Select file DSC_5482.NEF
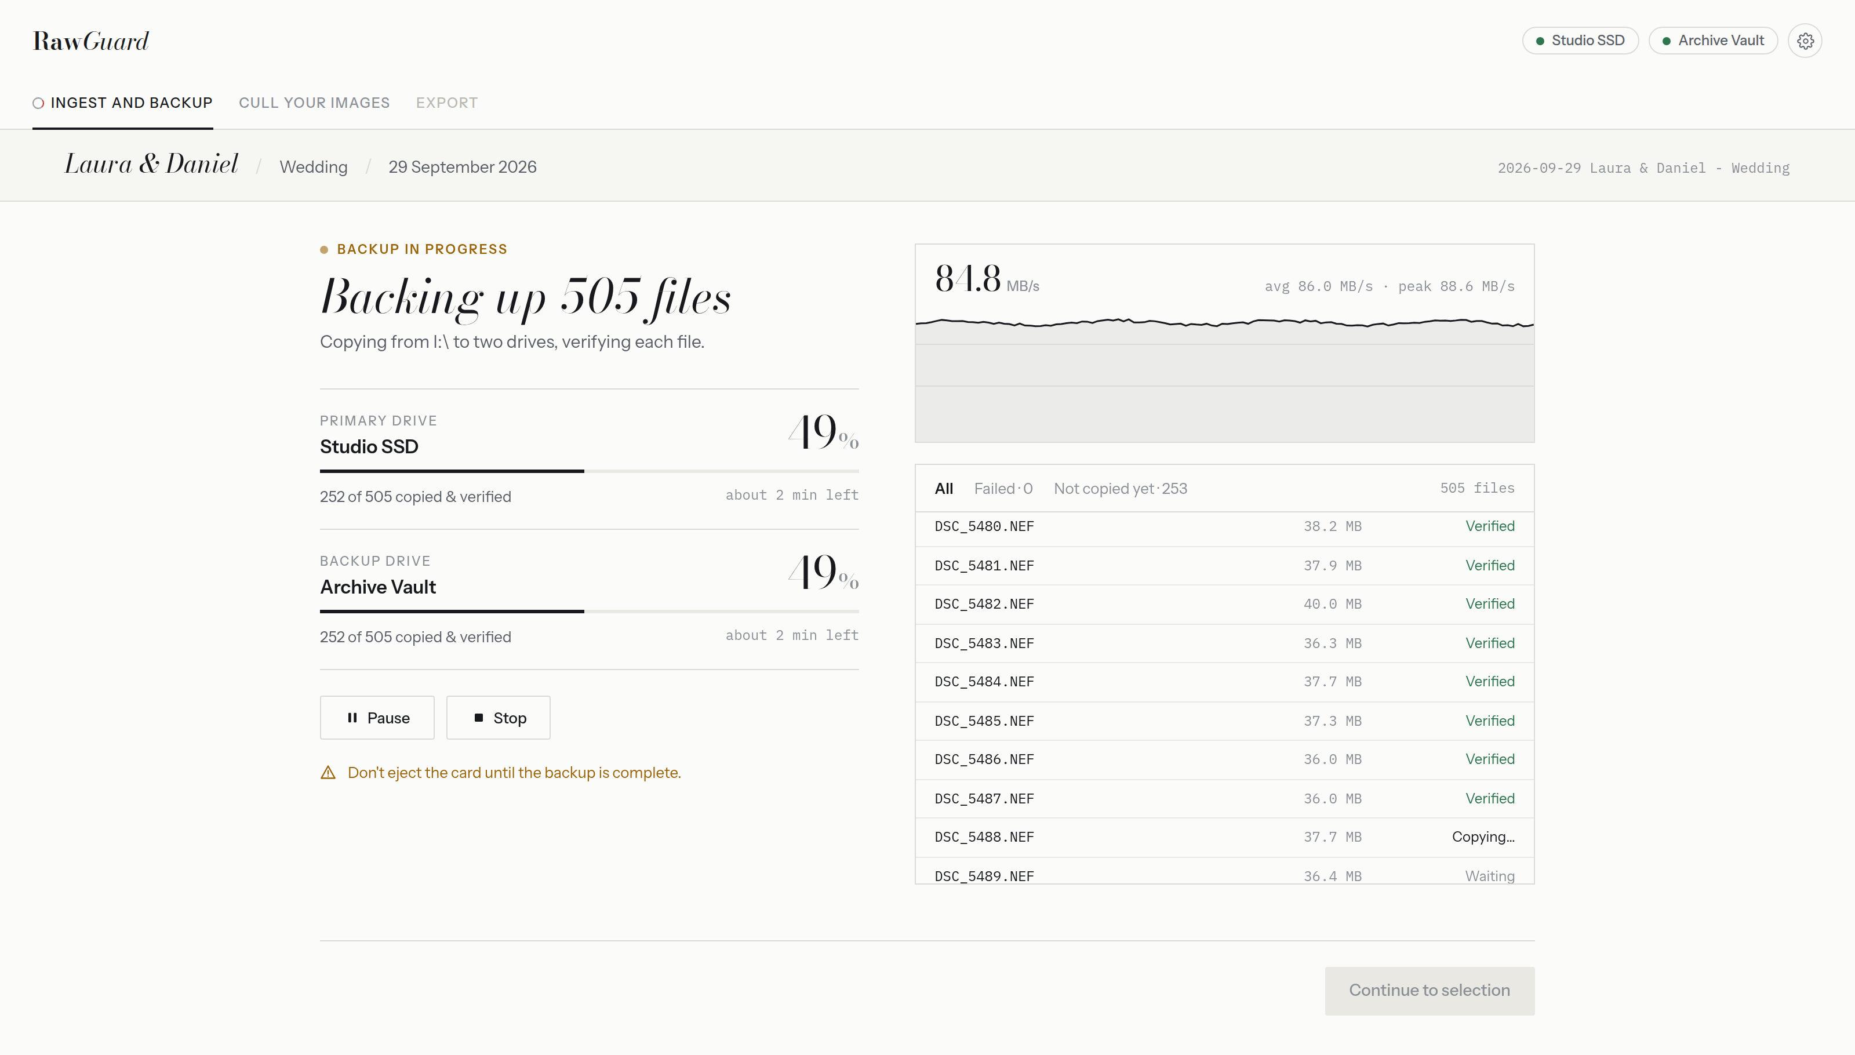1855x1055 pixels. (x=1224, y=604)
